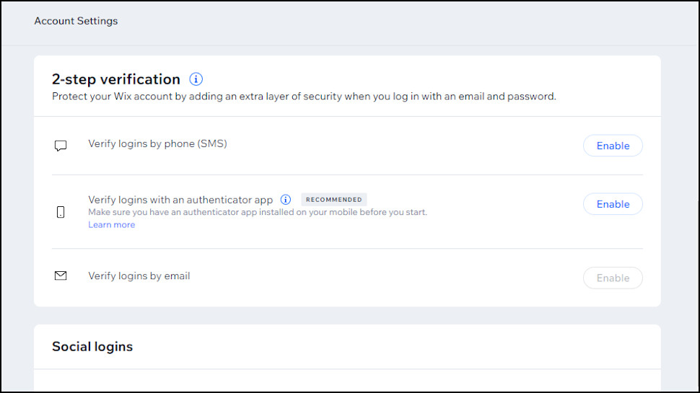Enable authenticator app login verification

[613, 204]
